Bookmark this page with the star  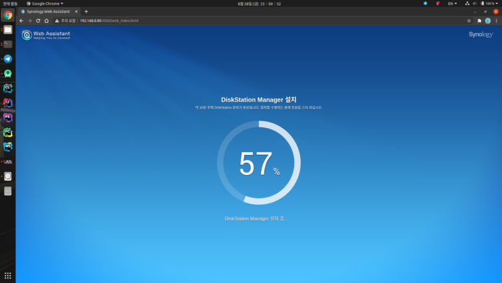click(x=469, y=21)
